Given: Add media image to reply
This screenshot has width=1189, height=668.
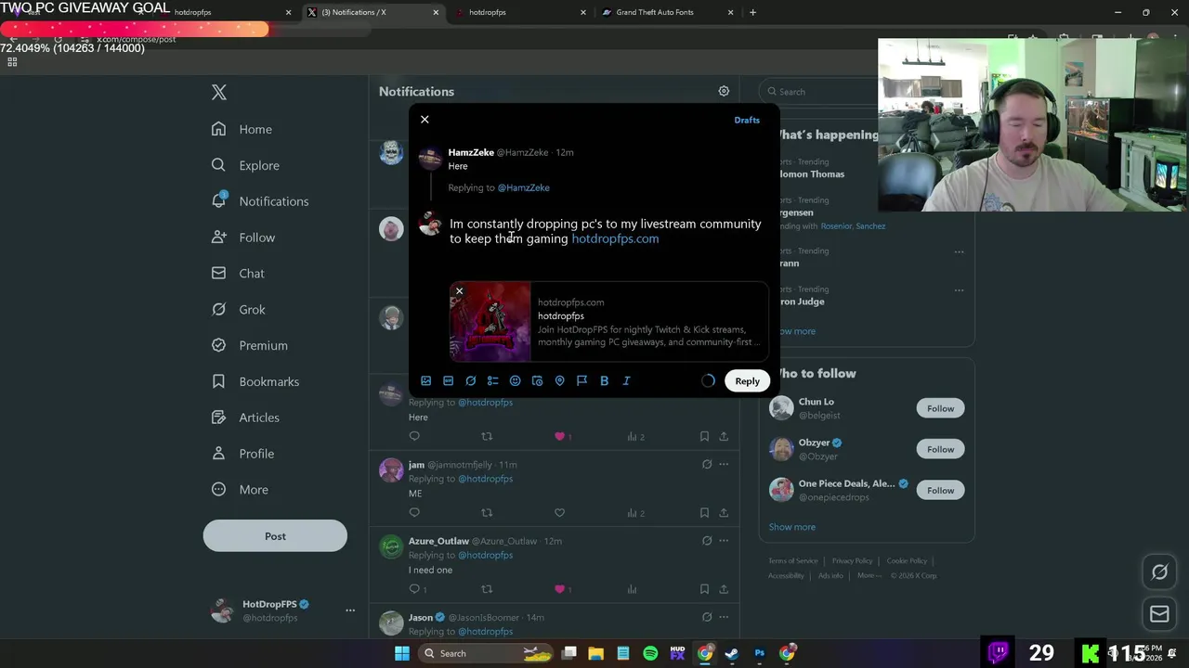Looking at the screenshot, I should [425, 380].
